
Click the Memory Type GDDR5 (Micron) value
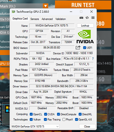click(x=43, y=75)
